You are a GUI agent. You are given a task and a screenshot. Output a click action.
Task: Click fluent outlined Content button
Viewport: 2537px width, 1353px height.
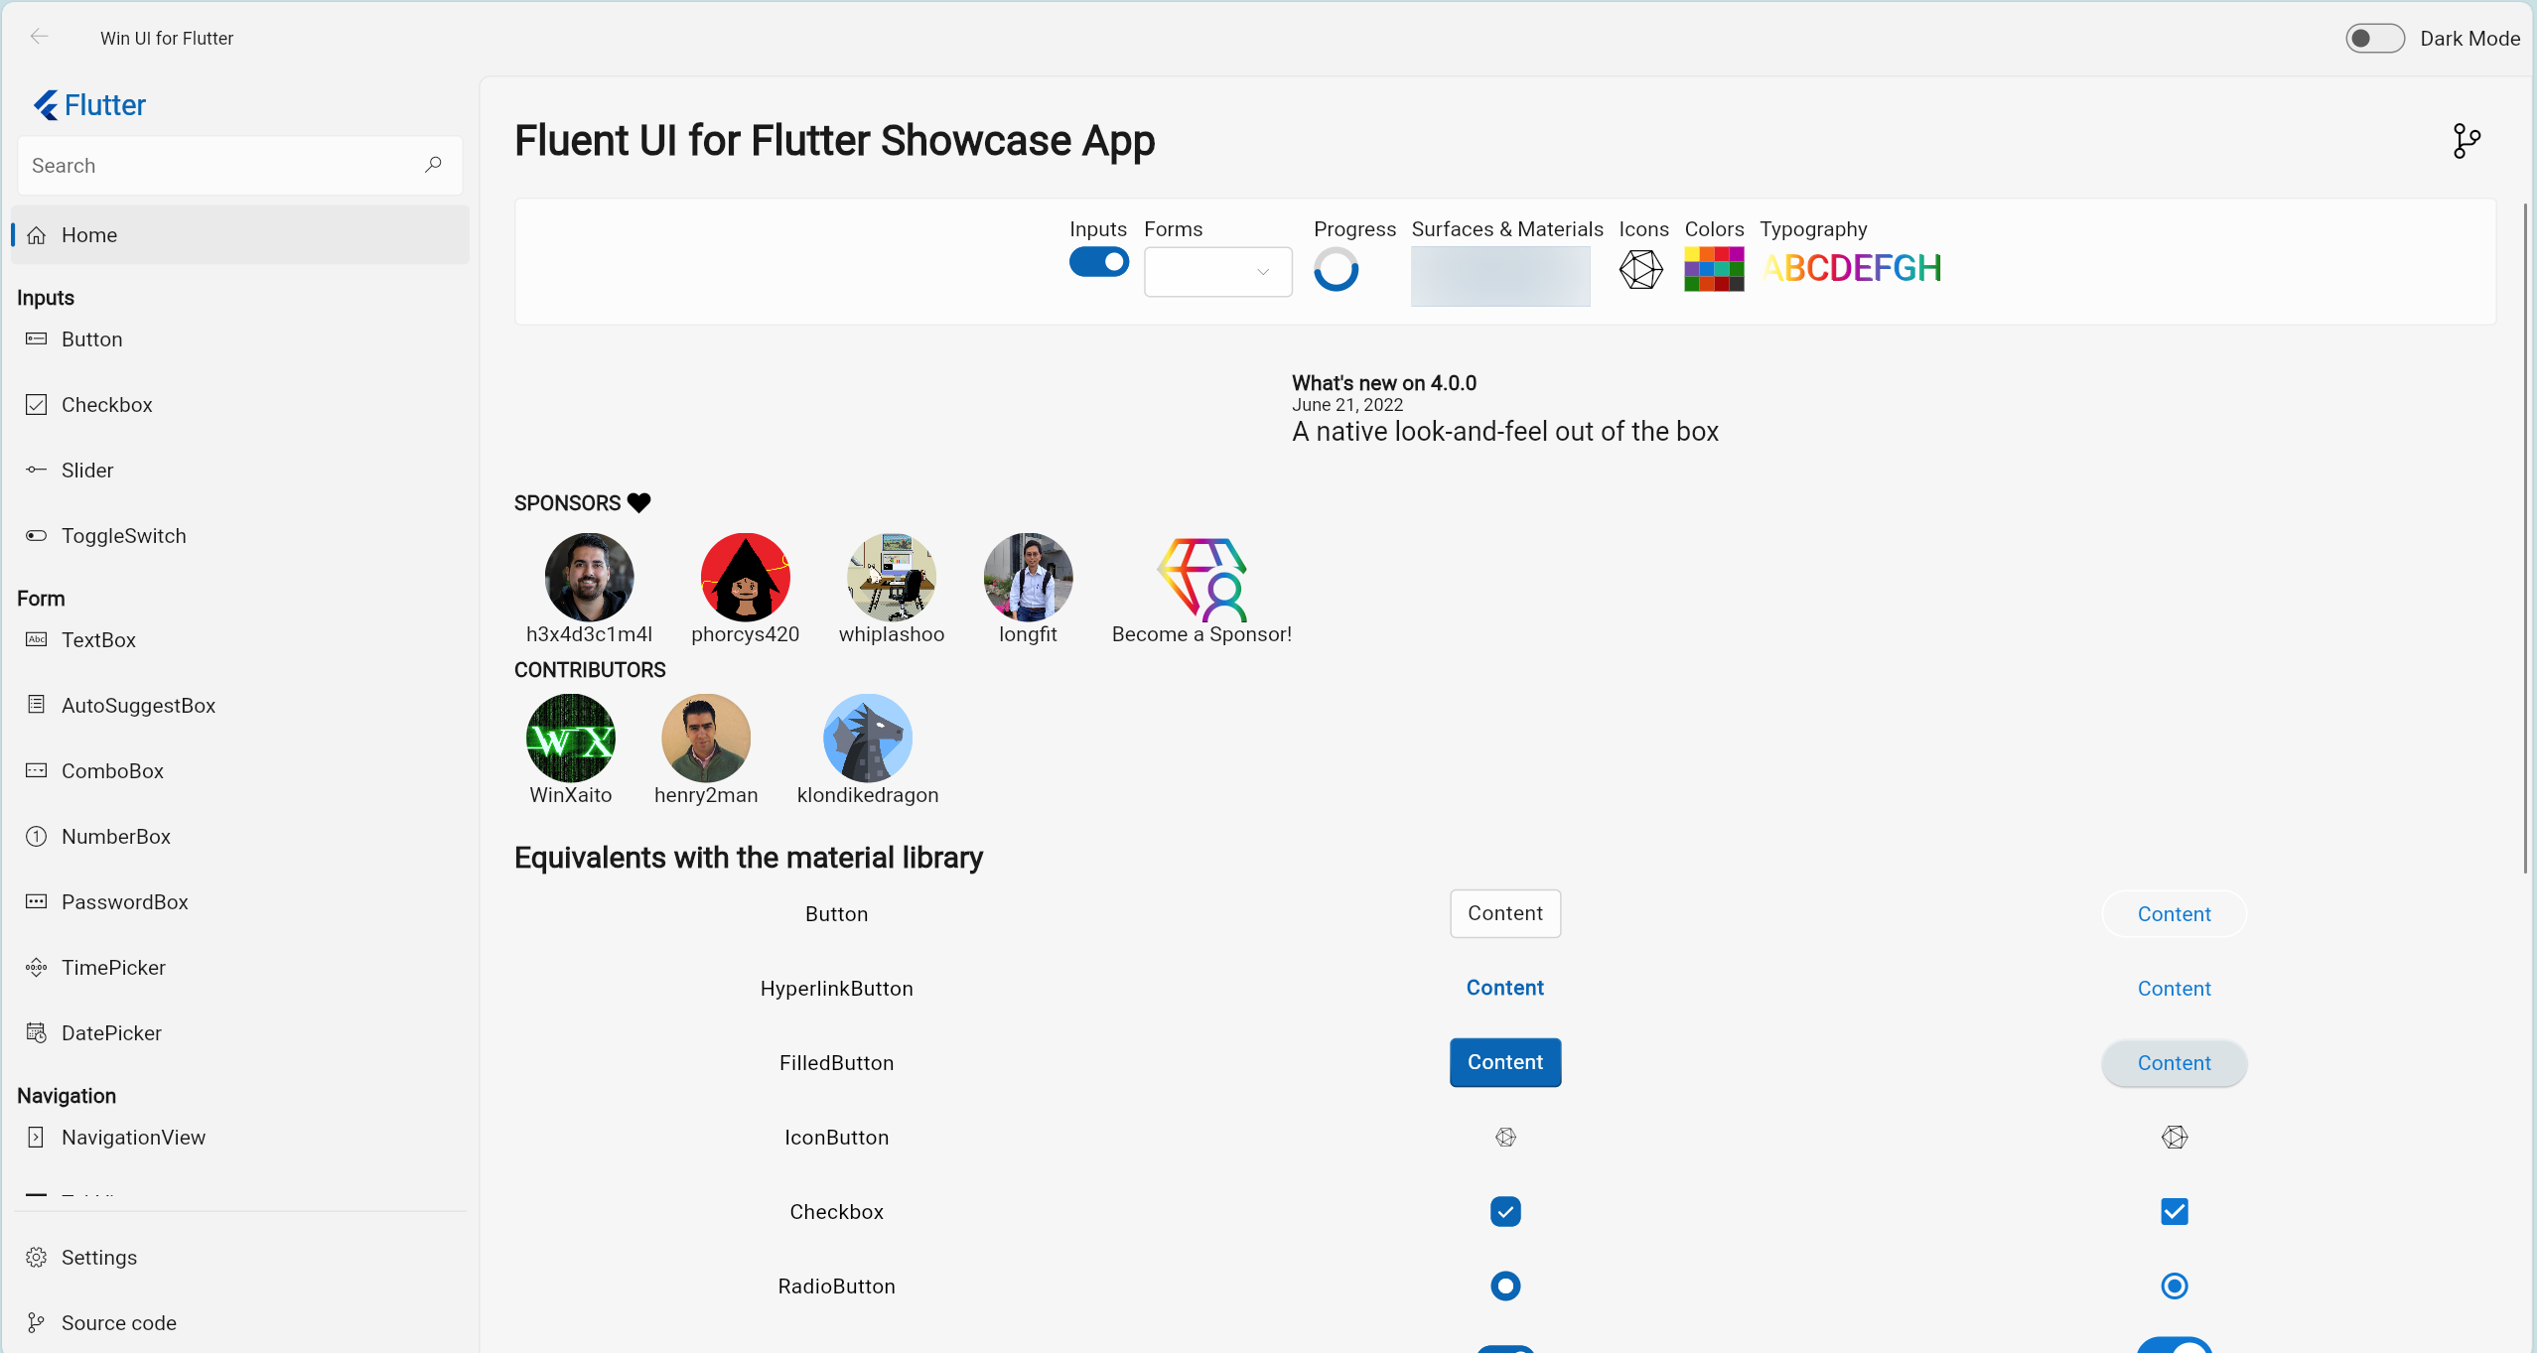click(x=1505, y=913)
